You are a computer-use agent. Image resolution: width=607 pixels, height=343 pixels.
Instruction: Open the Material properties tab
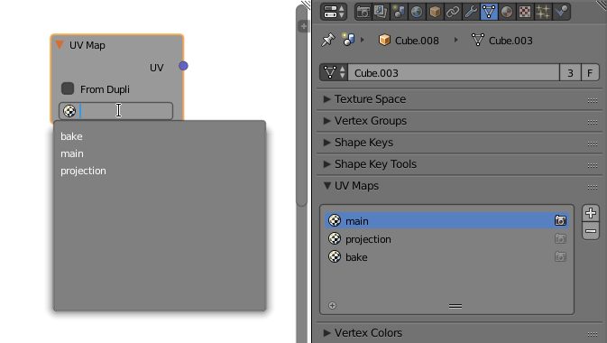(x=507, y=12)
